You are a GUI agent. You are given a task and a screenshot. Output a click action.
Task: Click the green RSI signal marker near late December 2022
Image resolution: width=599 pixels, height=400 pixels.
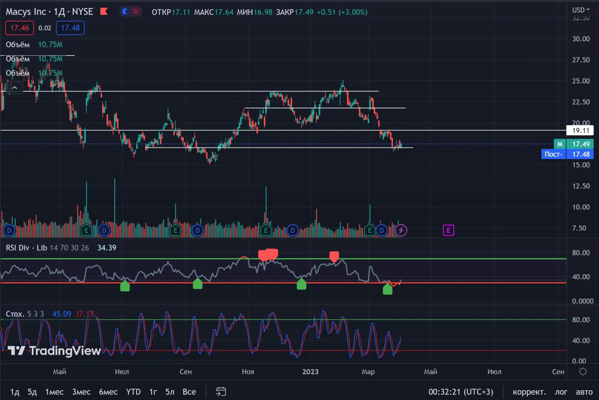(x=301, y=284)
